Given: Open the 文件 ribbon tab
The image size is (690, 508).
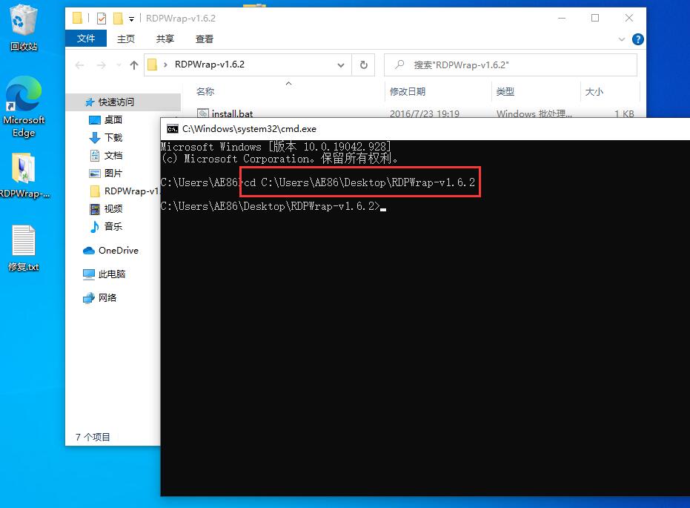Looking at the screenshot, I should 86,39.
